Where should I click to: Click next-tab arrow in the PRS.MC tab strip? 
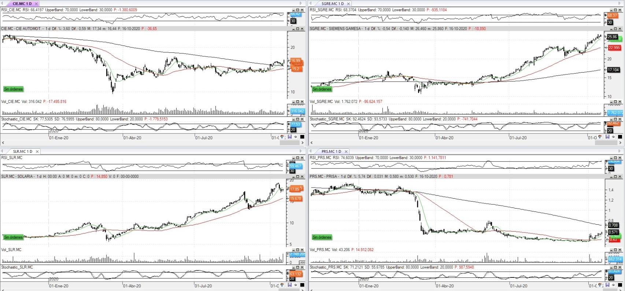pos(620,151)
